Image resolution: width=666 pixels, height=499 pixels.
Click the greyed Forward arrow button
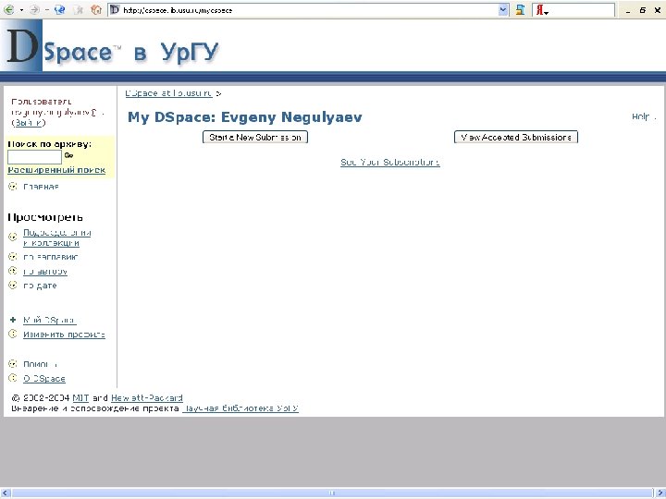(x=35, y=10)
